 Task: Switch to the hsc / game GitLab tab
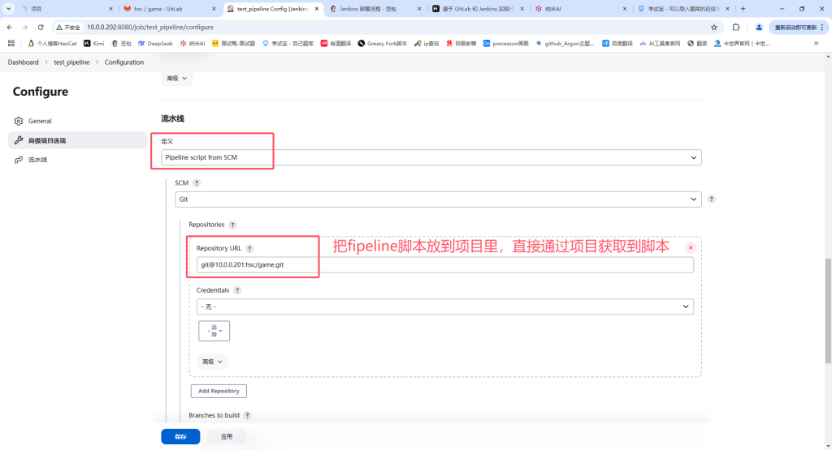[x=167, y=8]
